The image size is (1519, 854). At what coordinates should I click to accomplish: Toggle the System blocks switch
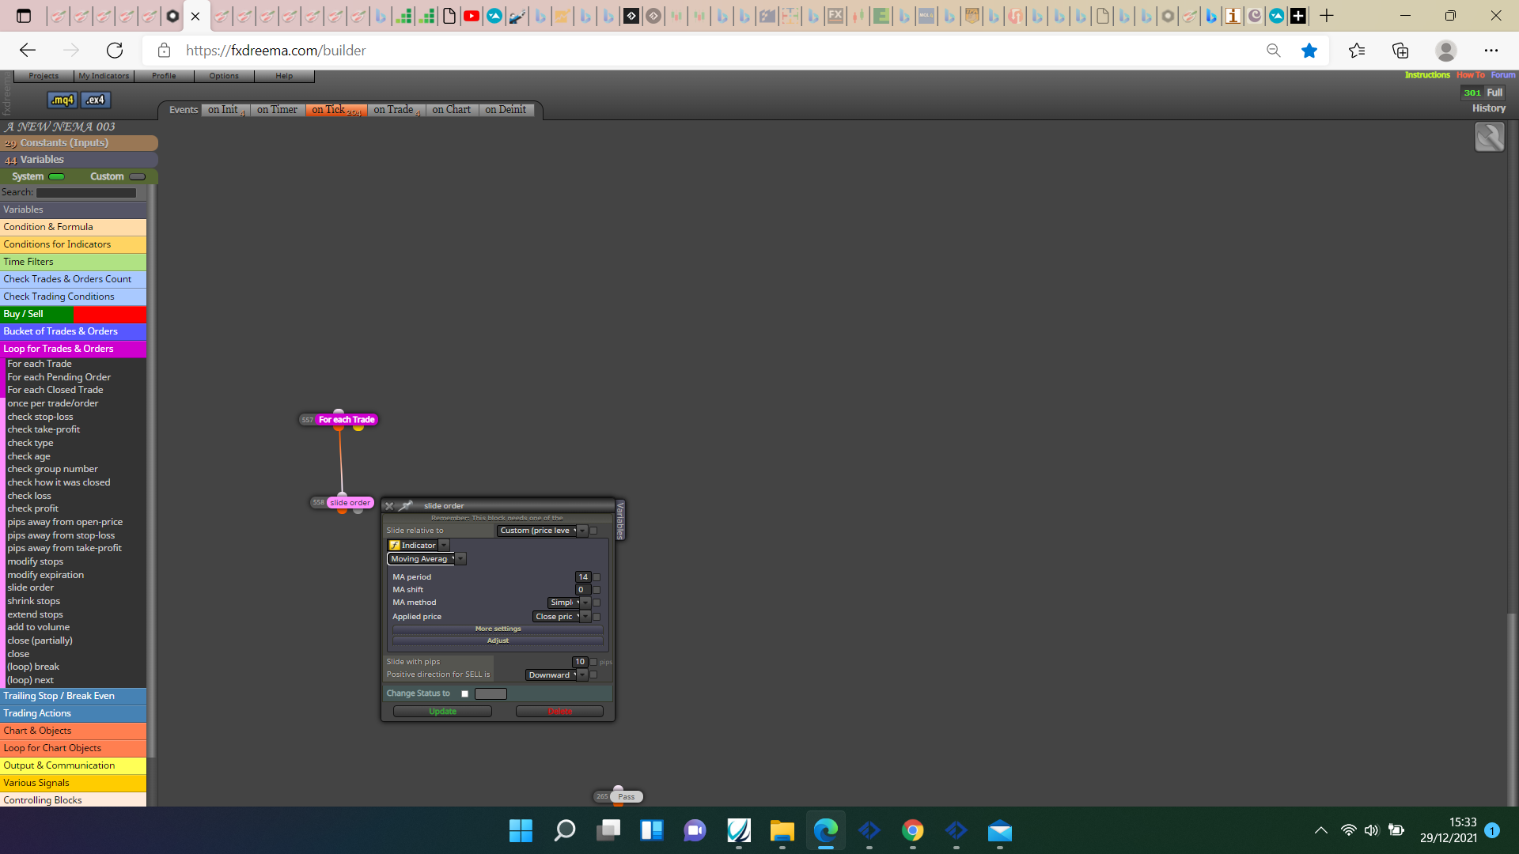57,177
